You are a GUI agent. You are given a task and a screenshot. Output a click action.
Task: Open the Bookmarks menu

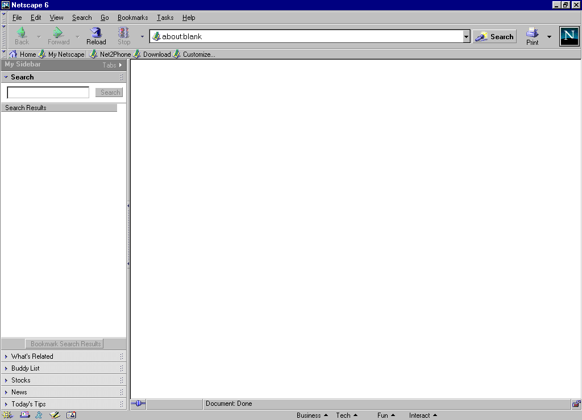(x=132, y=18)
